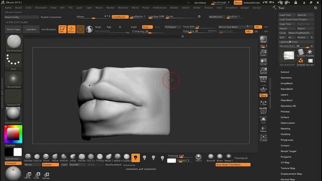Select the Move transpose icon
322x181 pixels.
point(28,175)
